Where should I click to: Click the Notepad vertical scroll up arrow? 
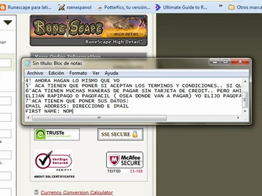(245, 81)
